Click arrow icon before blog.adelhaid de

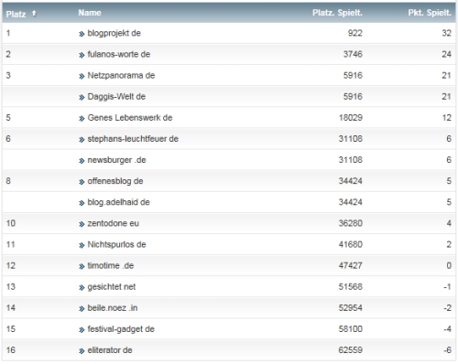click(x=82, y=203)
